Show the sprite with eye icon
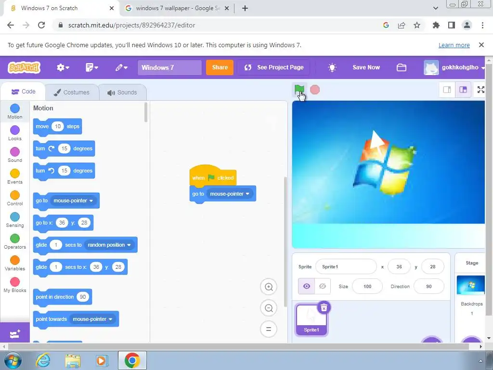The image size is (493, 370). click(307, 286)
